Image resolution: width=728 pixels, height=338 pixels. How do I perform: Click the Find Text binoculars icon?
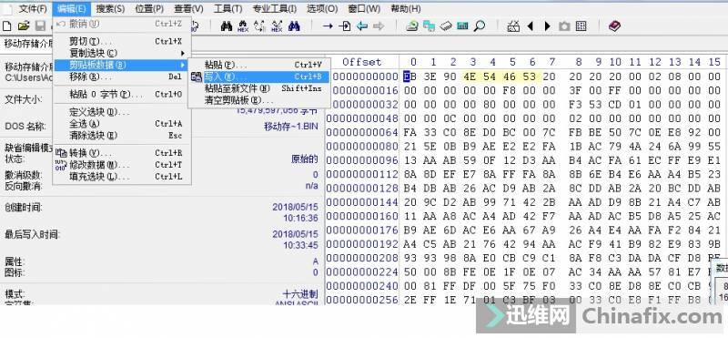[226, 26]
